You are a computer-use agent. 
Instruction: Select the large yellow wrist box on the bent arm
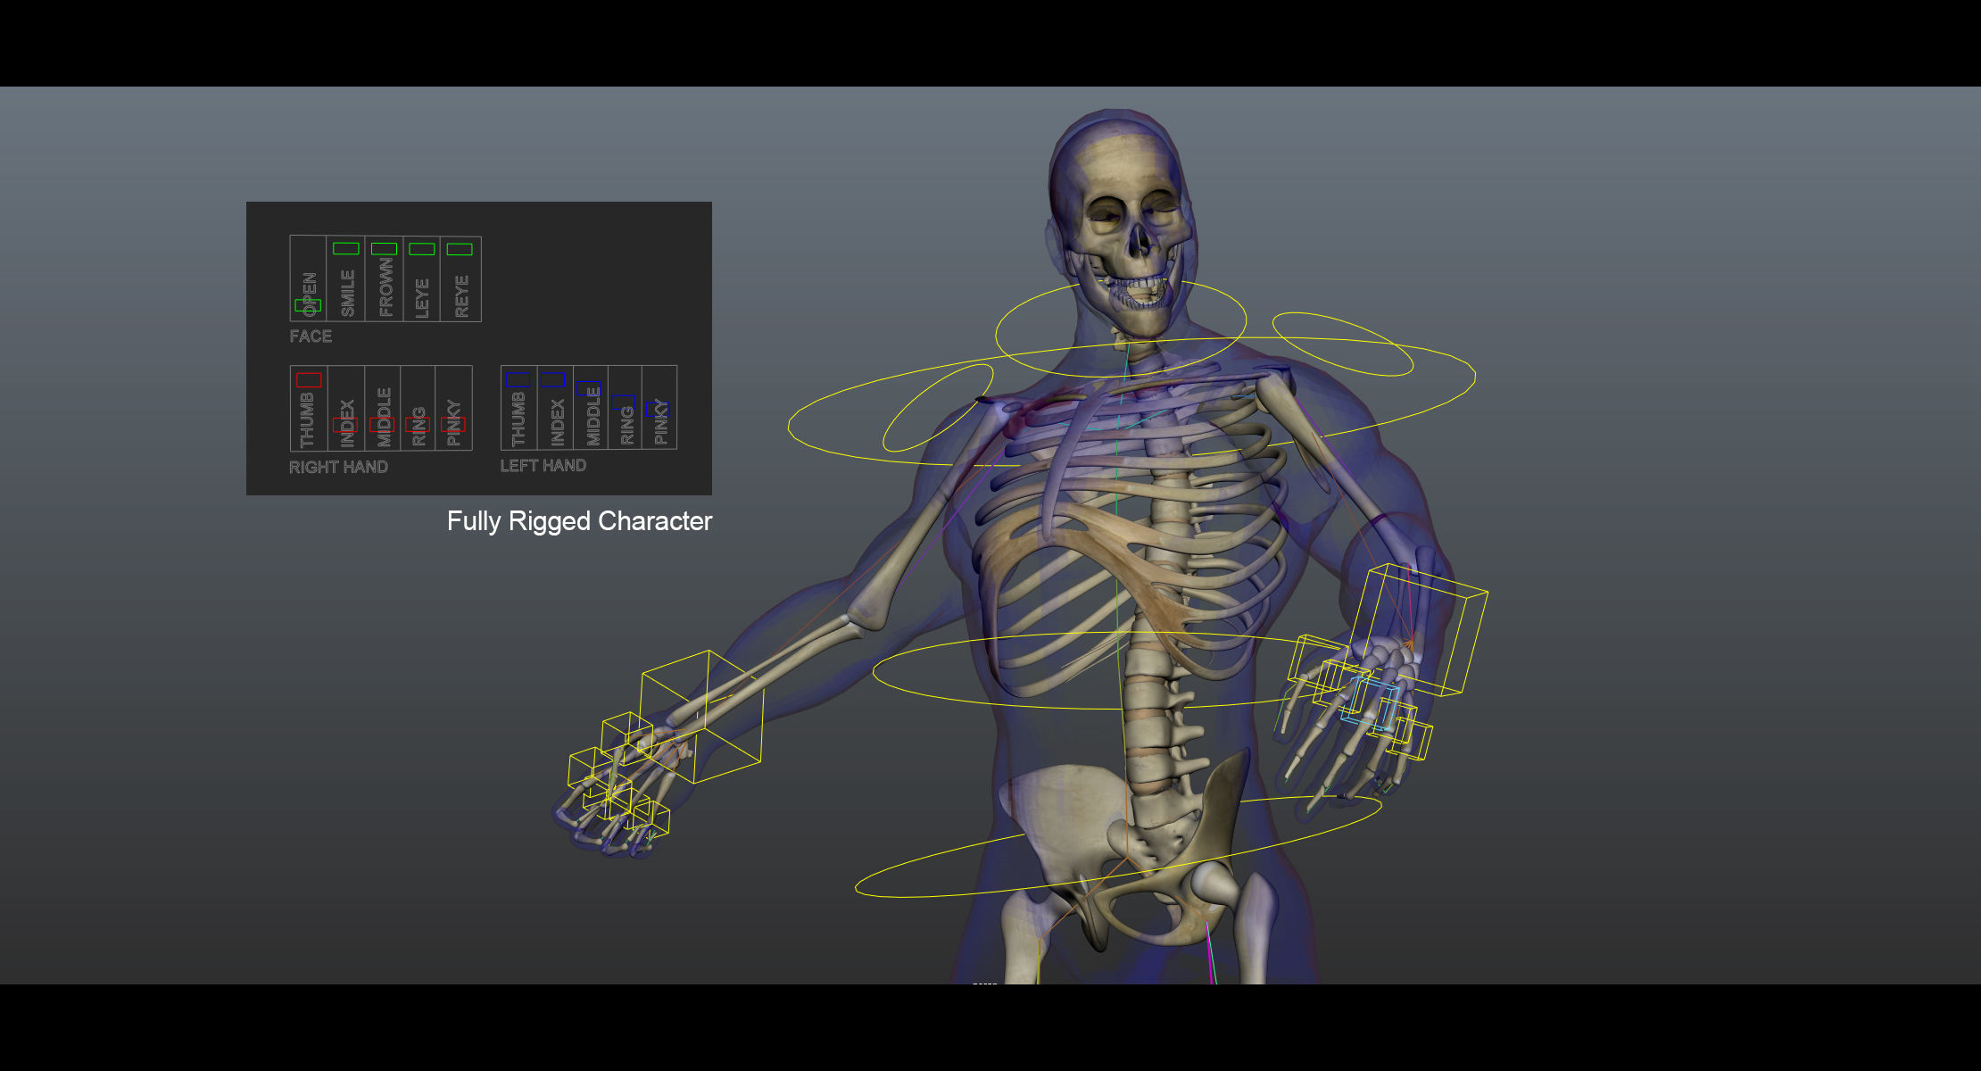1419,628
